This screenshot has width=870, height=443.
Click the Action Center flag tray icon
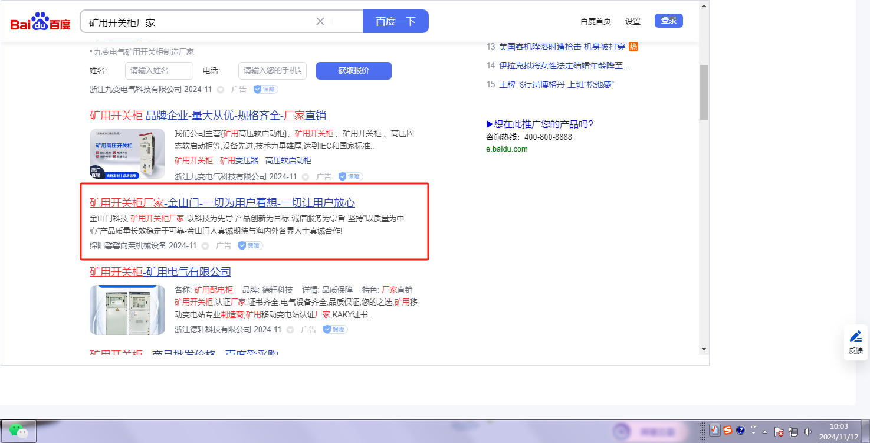click(x=779, y=431)
